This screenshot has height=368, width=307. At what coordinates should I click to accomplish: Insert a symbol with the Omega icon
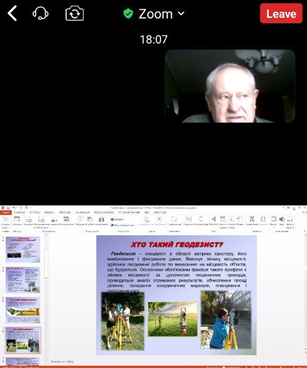263,221
